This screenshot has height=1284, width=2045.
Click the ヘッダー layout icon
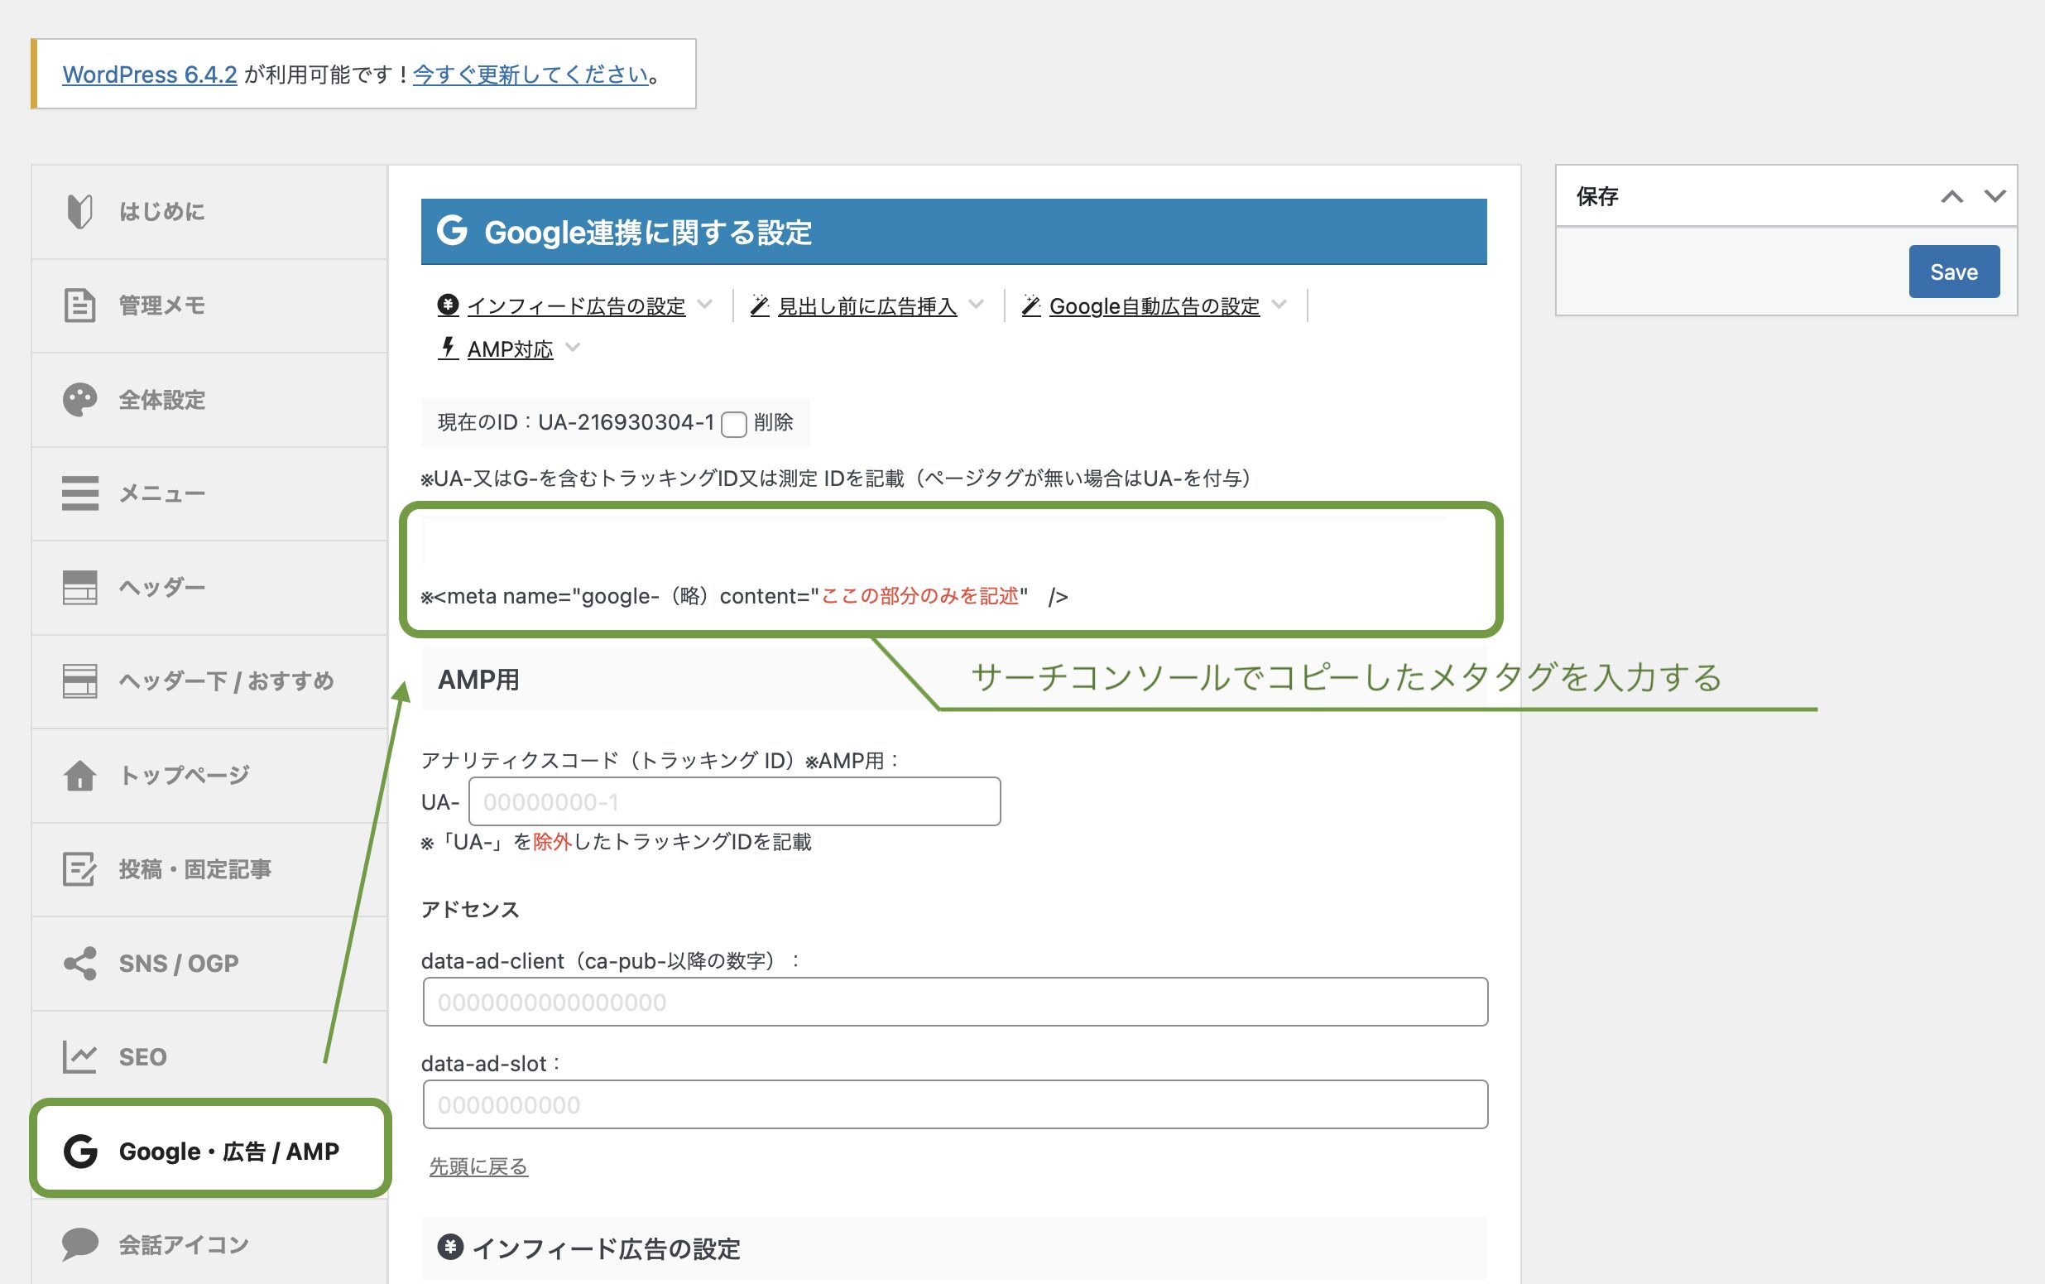[79, 587]
